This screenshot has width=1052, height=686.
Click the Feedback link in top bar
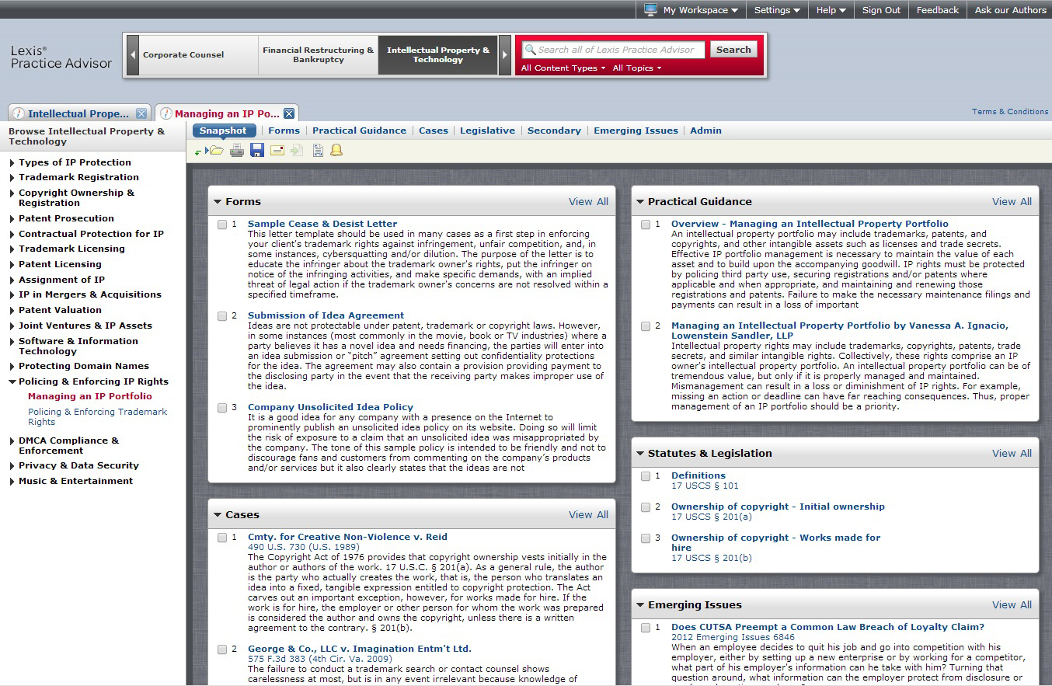point(937,10)
